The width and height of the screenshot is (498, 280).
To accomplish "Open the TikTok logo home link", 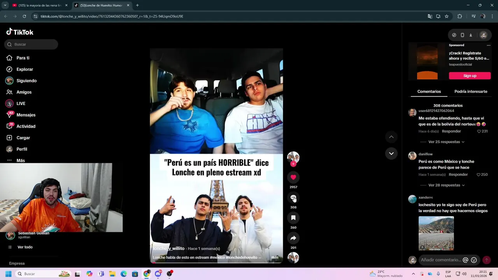I will tap(20, 32).
